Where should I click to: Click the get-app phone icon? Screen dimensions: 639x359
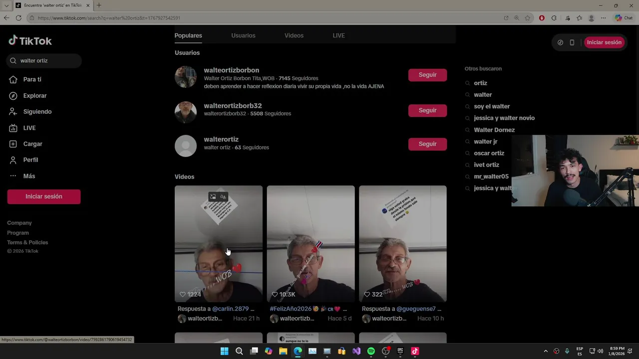click(572, 42)
